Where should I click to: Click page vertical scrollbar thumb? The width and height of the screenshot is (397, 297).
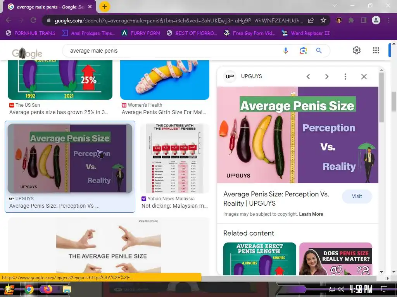pos(394,102)
